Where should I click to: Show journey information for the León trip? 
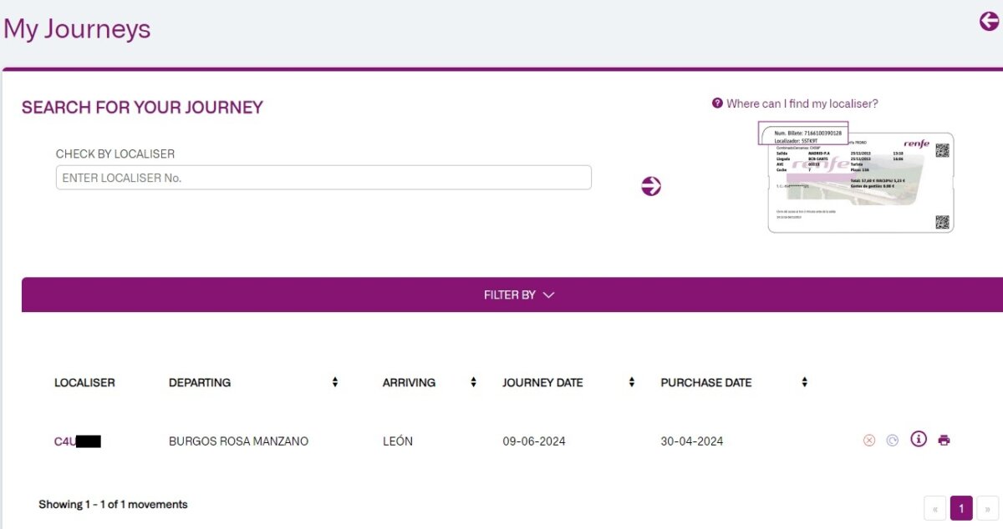point(919,440)
